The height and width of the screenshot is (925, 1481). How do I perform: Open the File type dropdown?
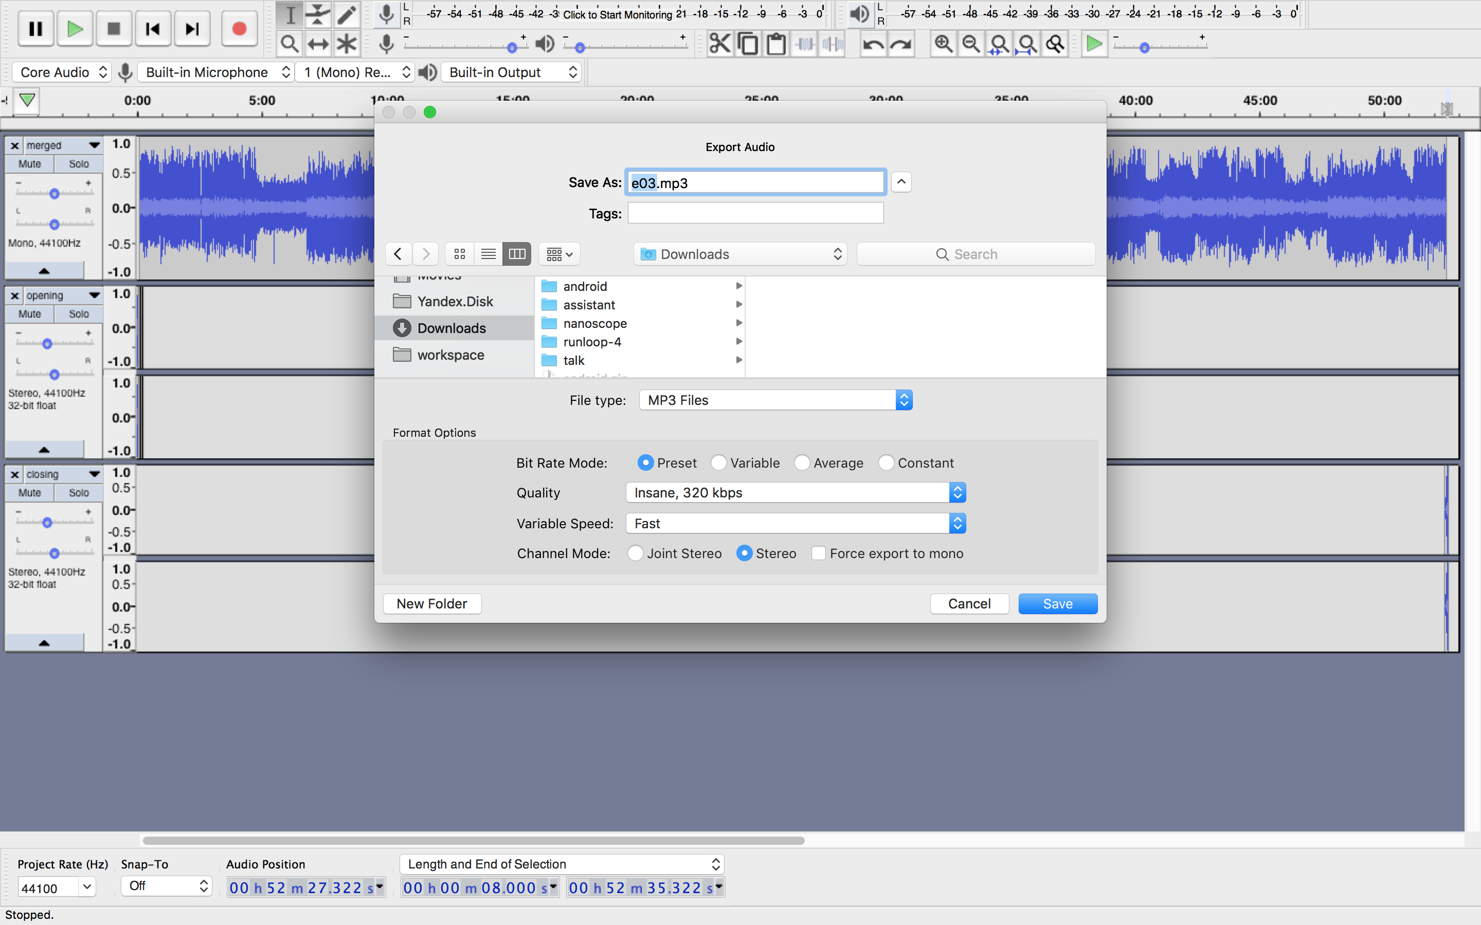point(775,400)
